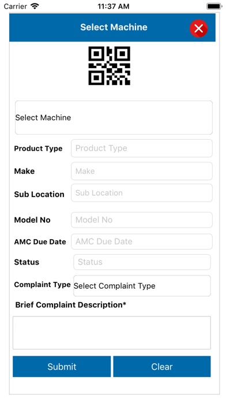226x402 pixels.
Task: Close the Select Machine dialog with red X
Action: pyautogui.click(x=198, y=28)
